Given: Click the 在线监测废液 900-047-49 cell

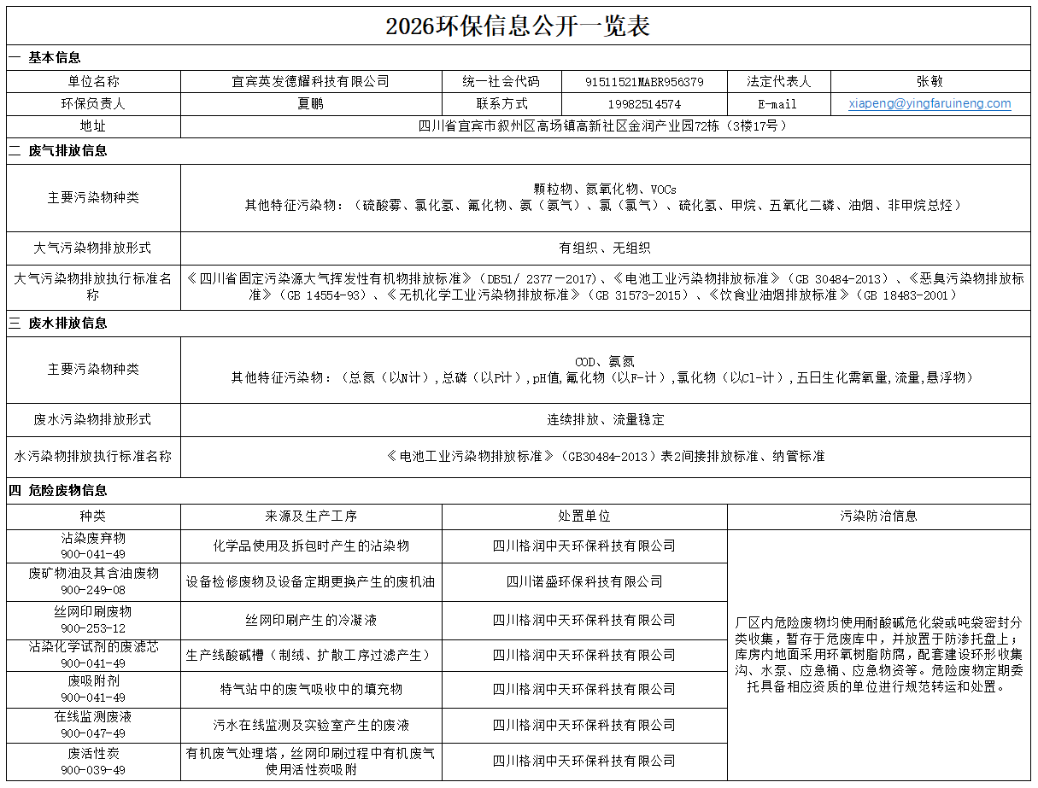Looking at the screenshot, I should [93, 725].
